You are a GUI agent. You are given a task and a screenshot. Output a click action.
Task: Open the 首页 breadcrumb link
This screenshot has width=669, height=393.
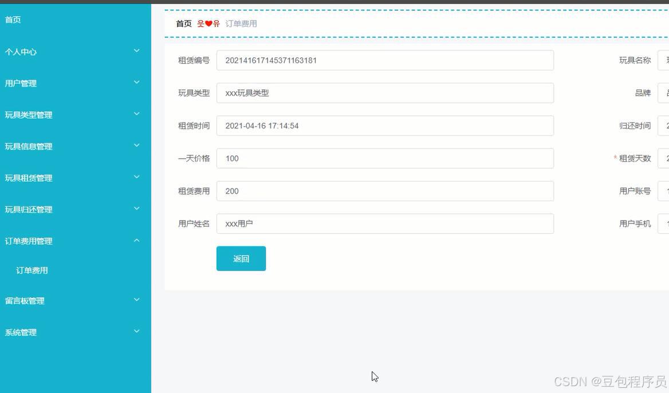(183, 23)
